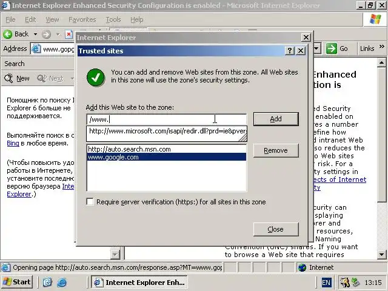Click the Remove button
The image size is (388, 291).
click(x=276, y=150)
